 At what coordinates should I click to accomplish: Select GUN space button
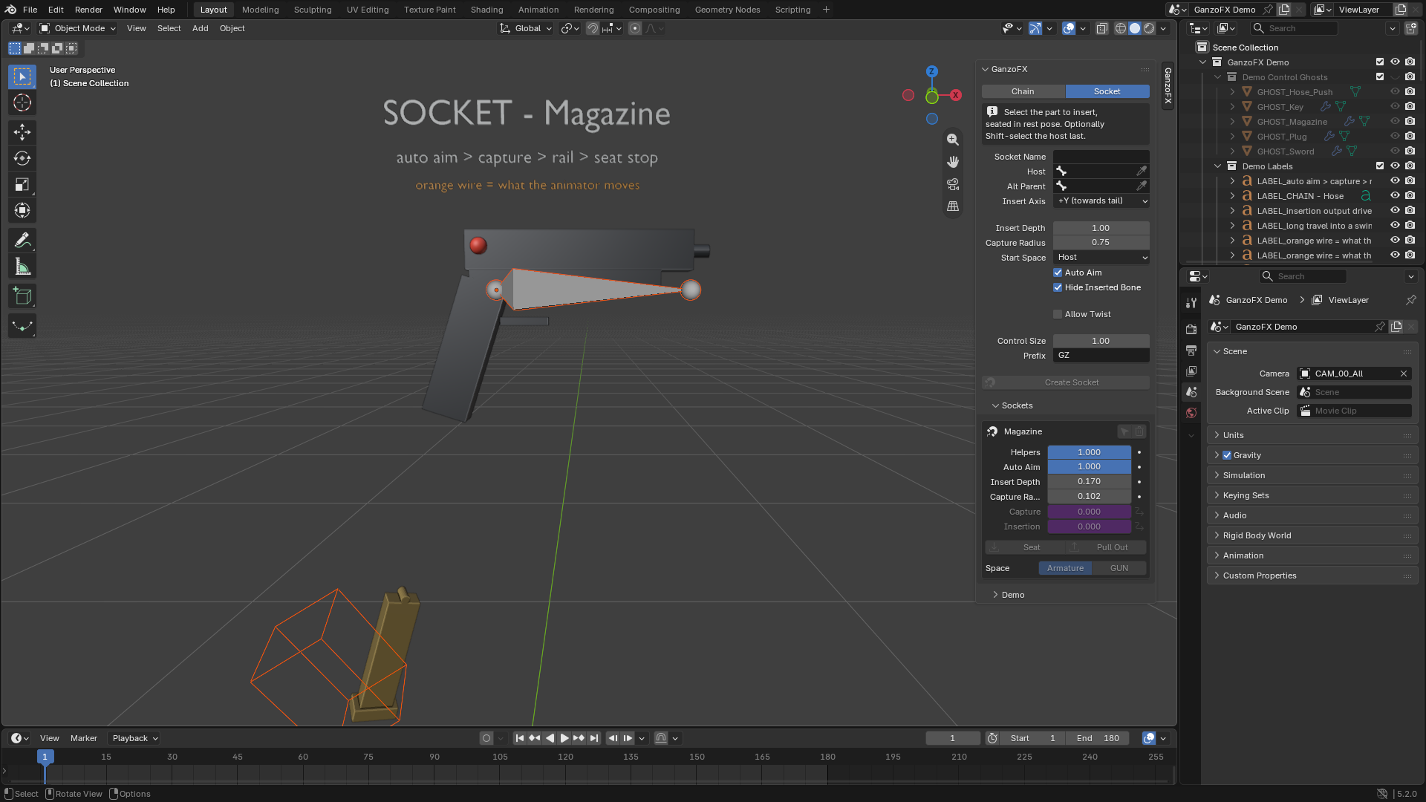tap(1119, 568)
